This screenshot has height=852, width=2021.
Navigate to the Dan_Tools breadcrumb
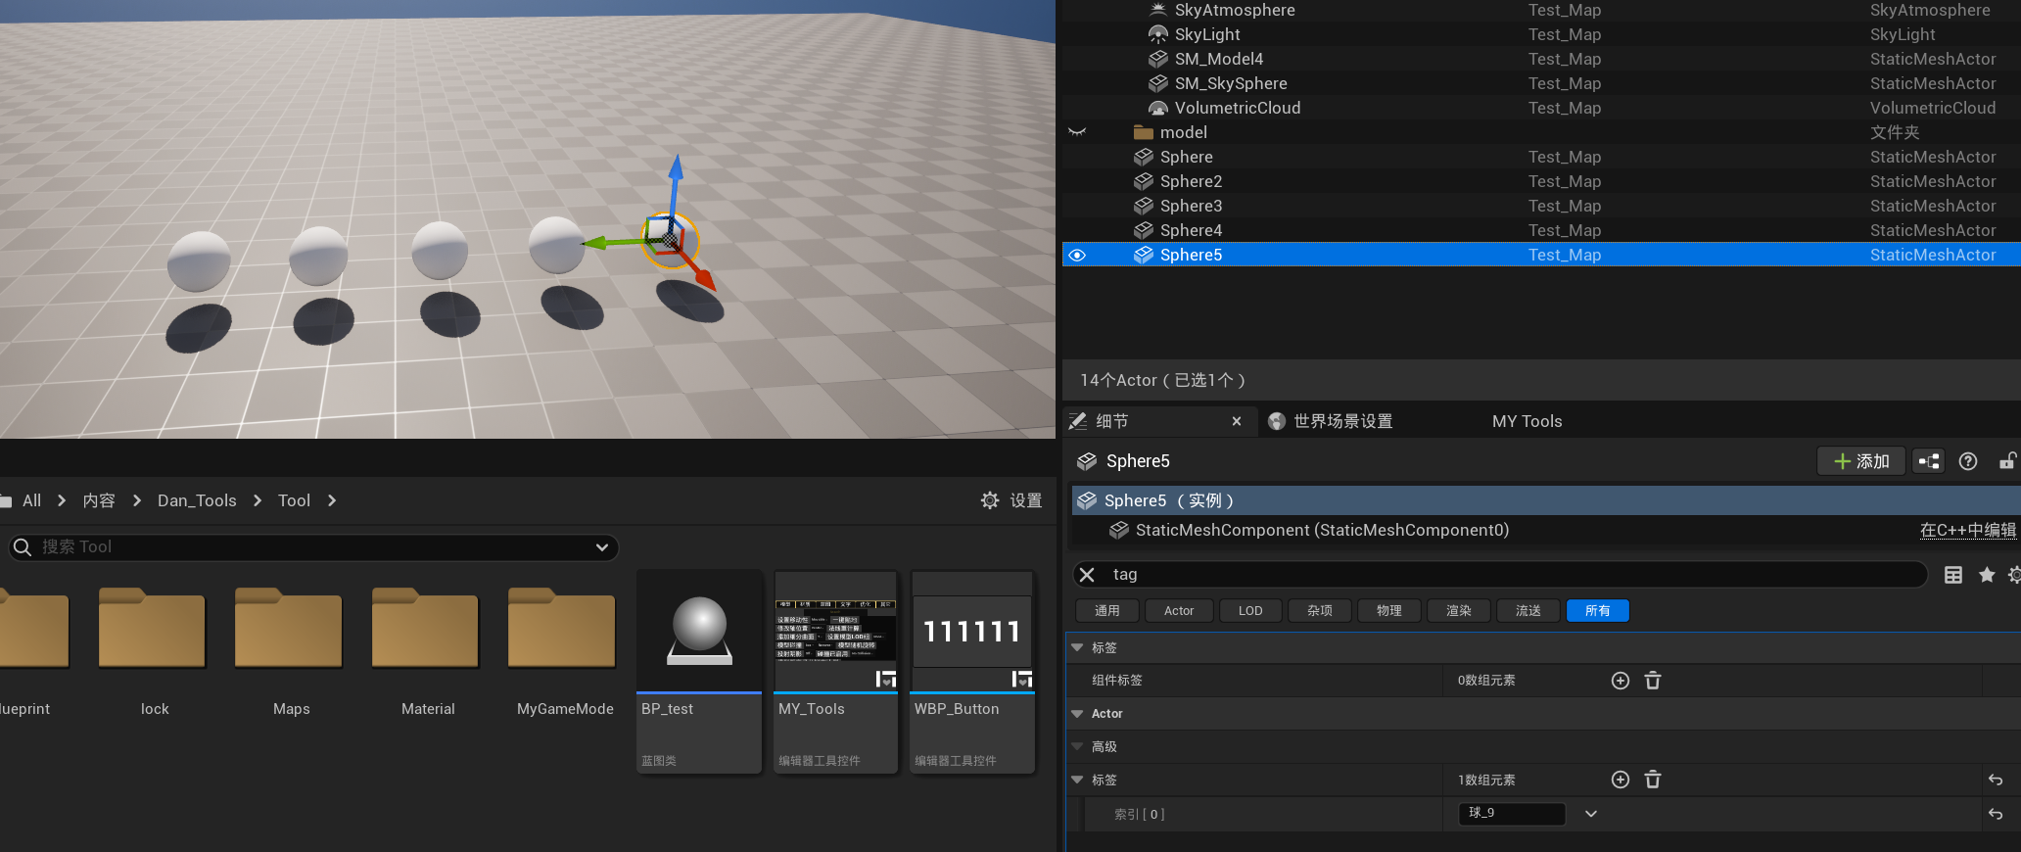click(x=197, y=500)
